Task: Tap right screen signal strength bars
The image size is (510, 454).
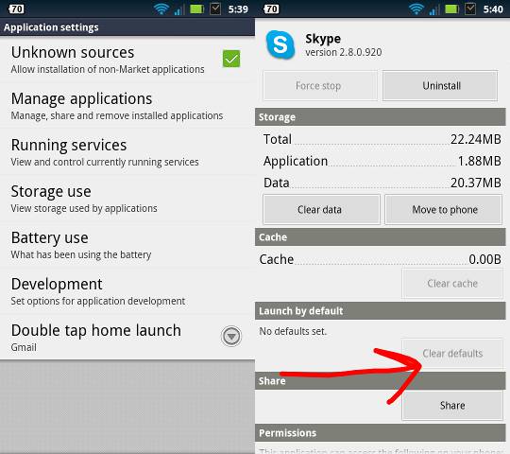Action: pos(434,9)
